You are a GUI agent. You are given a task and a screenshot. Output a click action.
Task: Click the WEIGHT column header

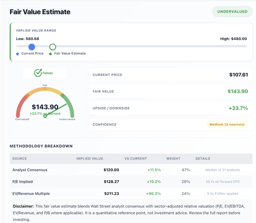point(173,159)
